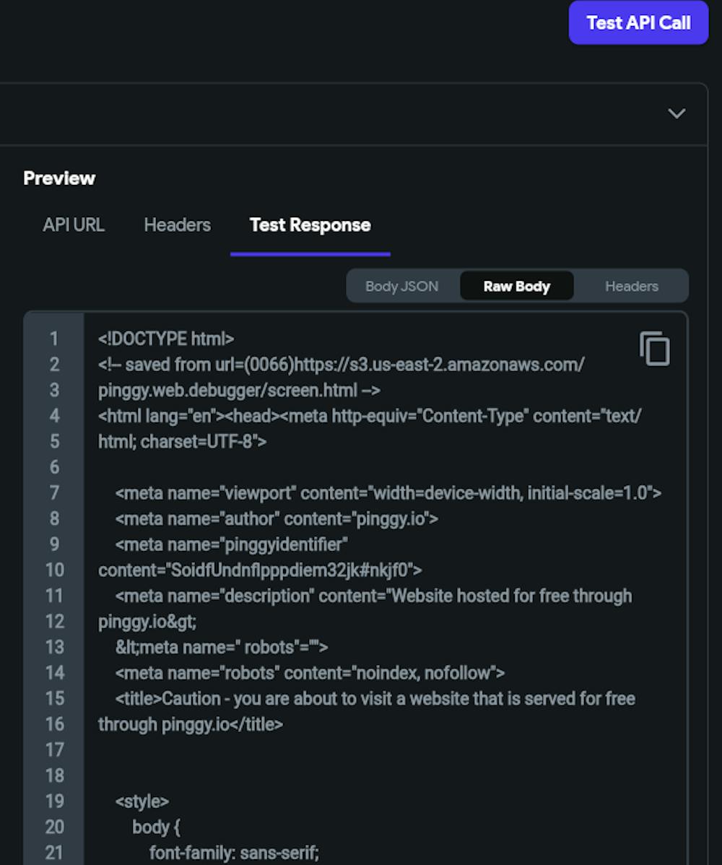Screen dimensions: 722x865
Task: Click the meta robots noindex line
Action: (x=309, y=673)
